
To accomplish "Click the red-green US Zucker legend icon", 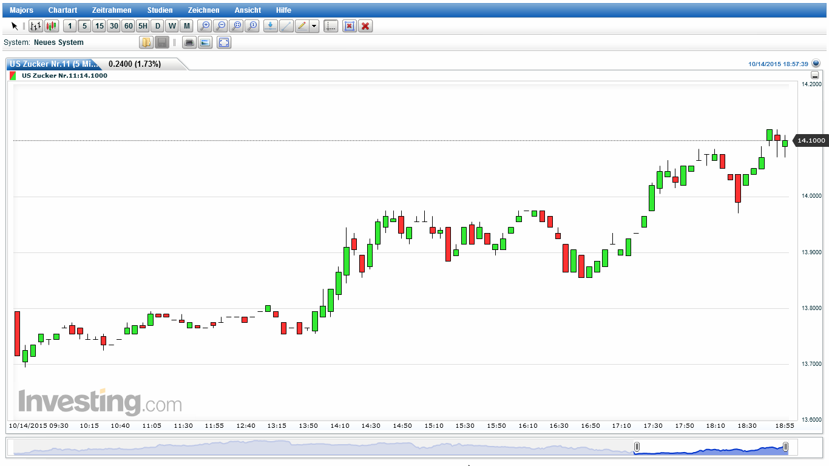I will (13, 76).
